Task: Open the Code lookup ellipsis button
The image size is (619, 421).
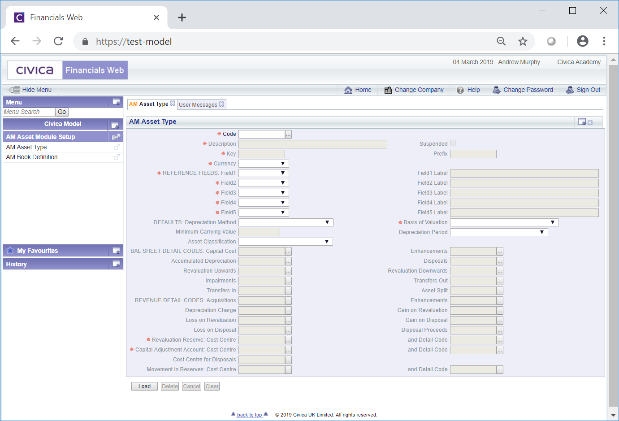Action: 288,134
